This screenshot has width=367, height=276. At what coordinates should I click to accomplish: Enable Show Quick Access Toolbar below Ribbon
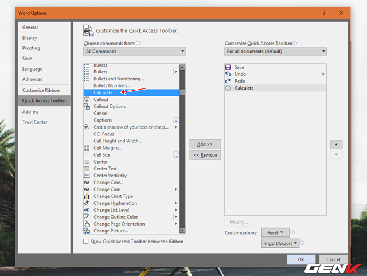(x=86, y=242)
